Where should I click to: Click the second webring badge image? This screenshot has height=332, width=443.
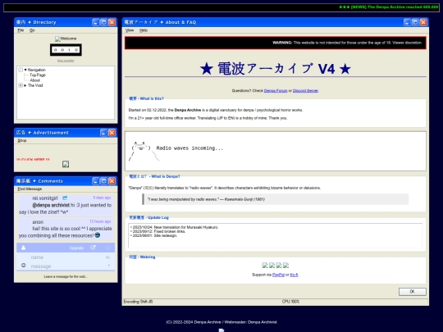272,265
